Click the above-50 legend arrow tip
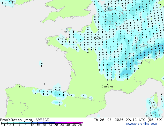164x126 pixels. point(82,123)
